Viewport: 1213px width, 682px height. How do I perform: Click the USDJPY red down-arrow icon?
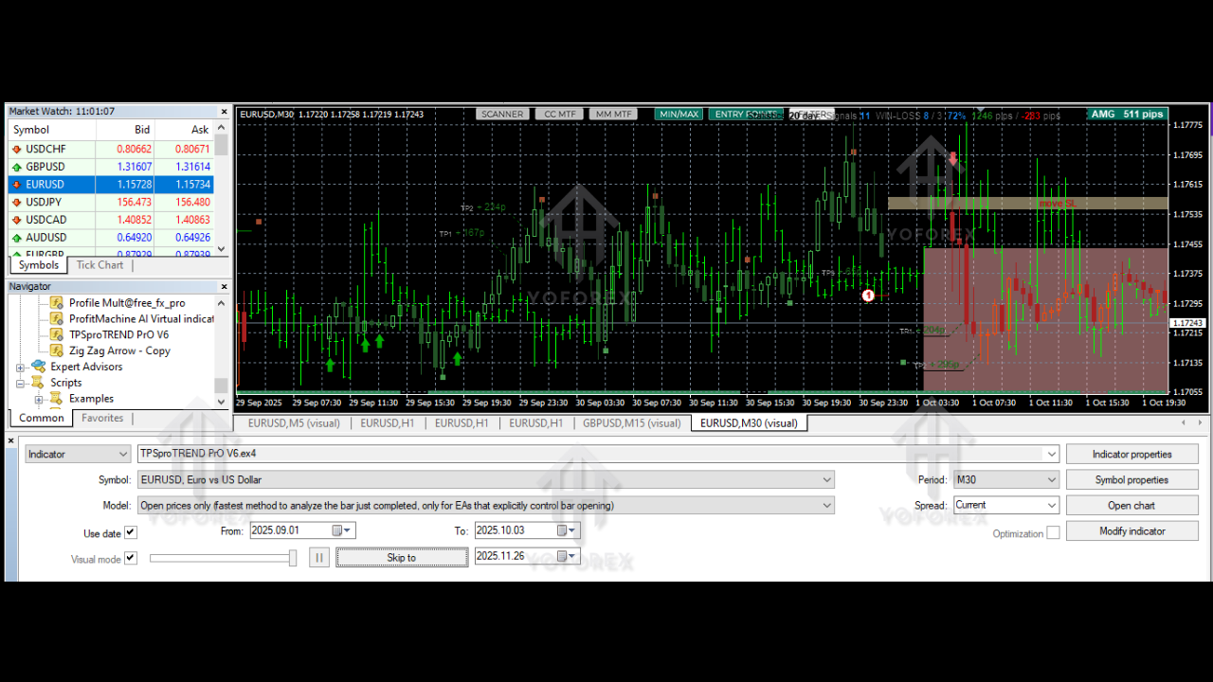pos(16,203)
